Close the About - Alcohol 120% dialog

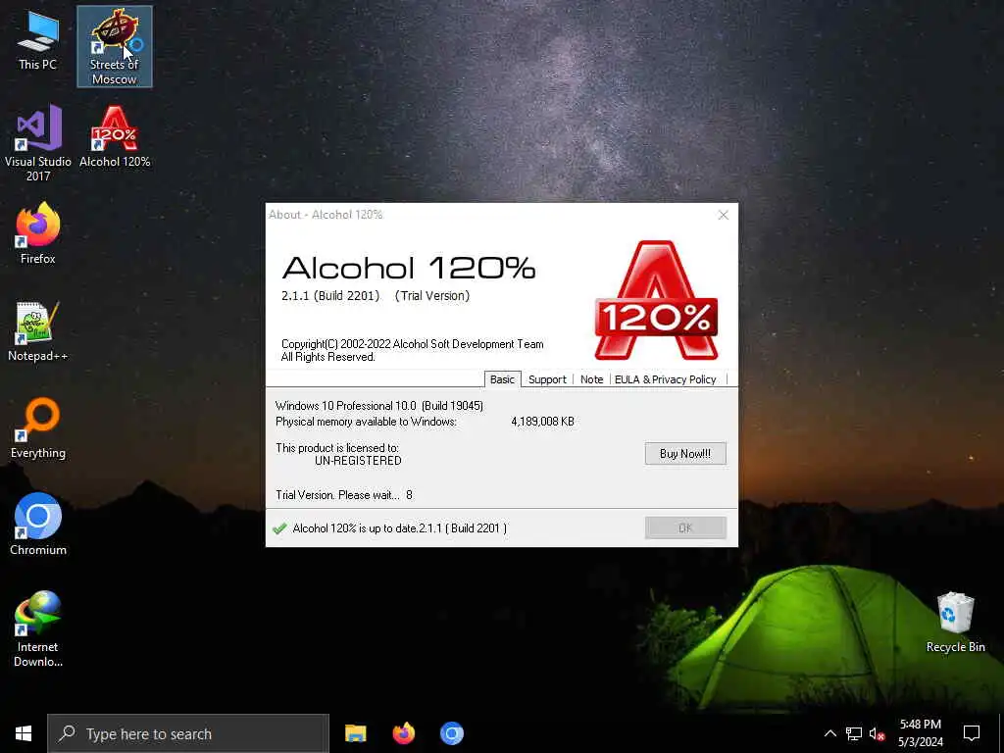(723, 215)
